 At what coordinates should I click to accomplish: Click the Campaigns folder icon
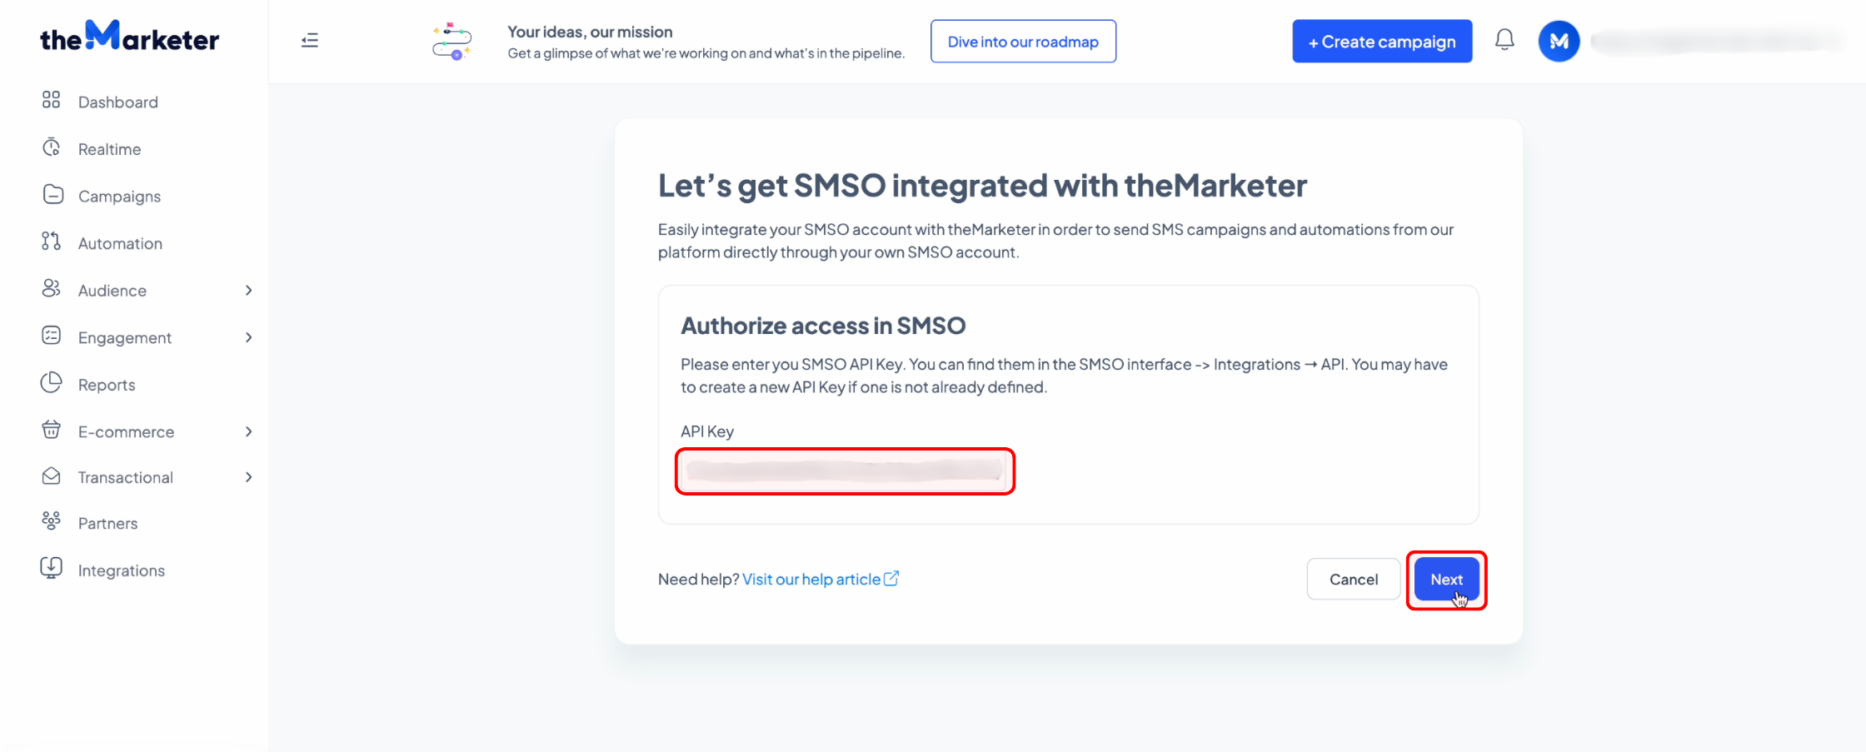[52, 194]
